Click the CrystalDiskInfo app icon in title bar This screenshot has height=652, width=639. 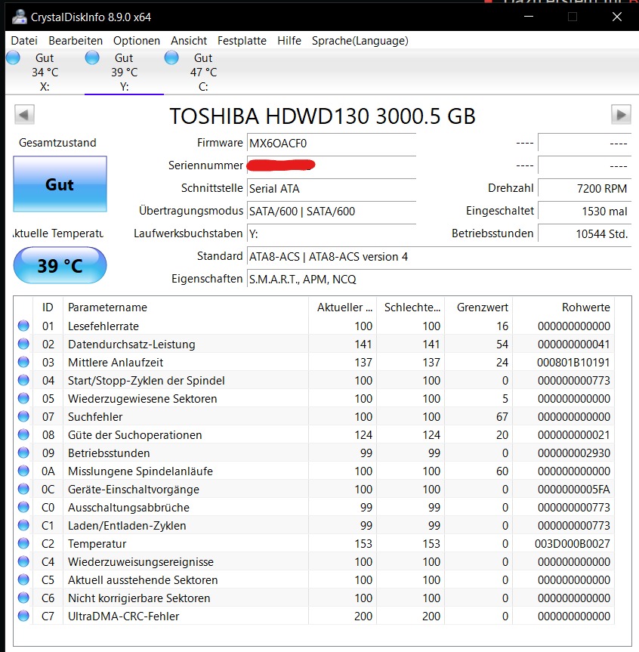pyautogui.click(x=19, y=17)
